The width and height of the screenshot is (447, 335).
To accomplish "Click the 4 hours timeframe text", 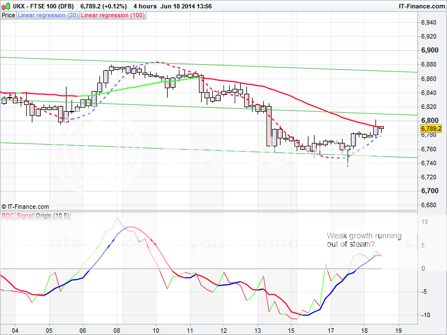I will (x=145, y=6).
